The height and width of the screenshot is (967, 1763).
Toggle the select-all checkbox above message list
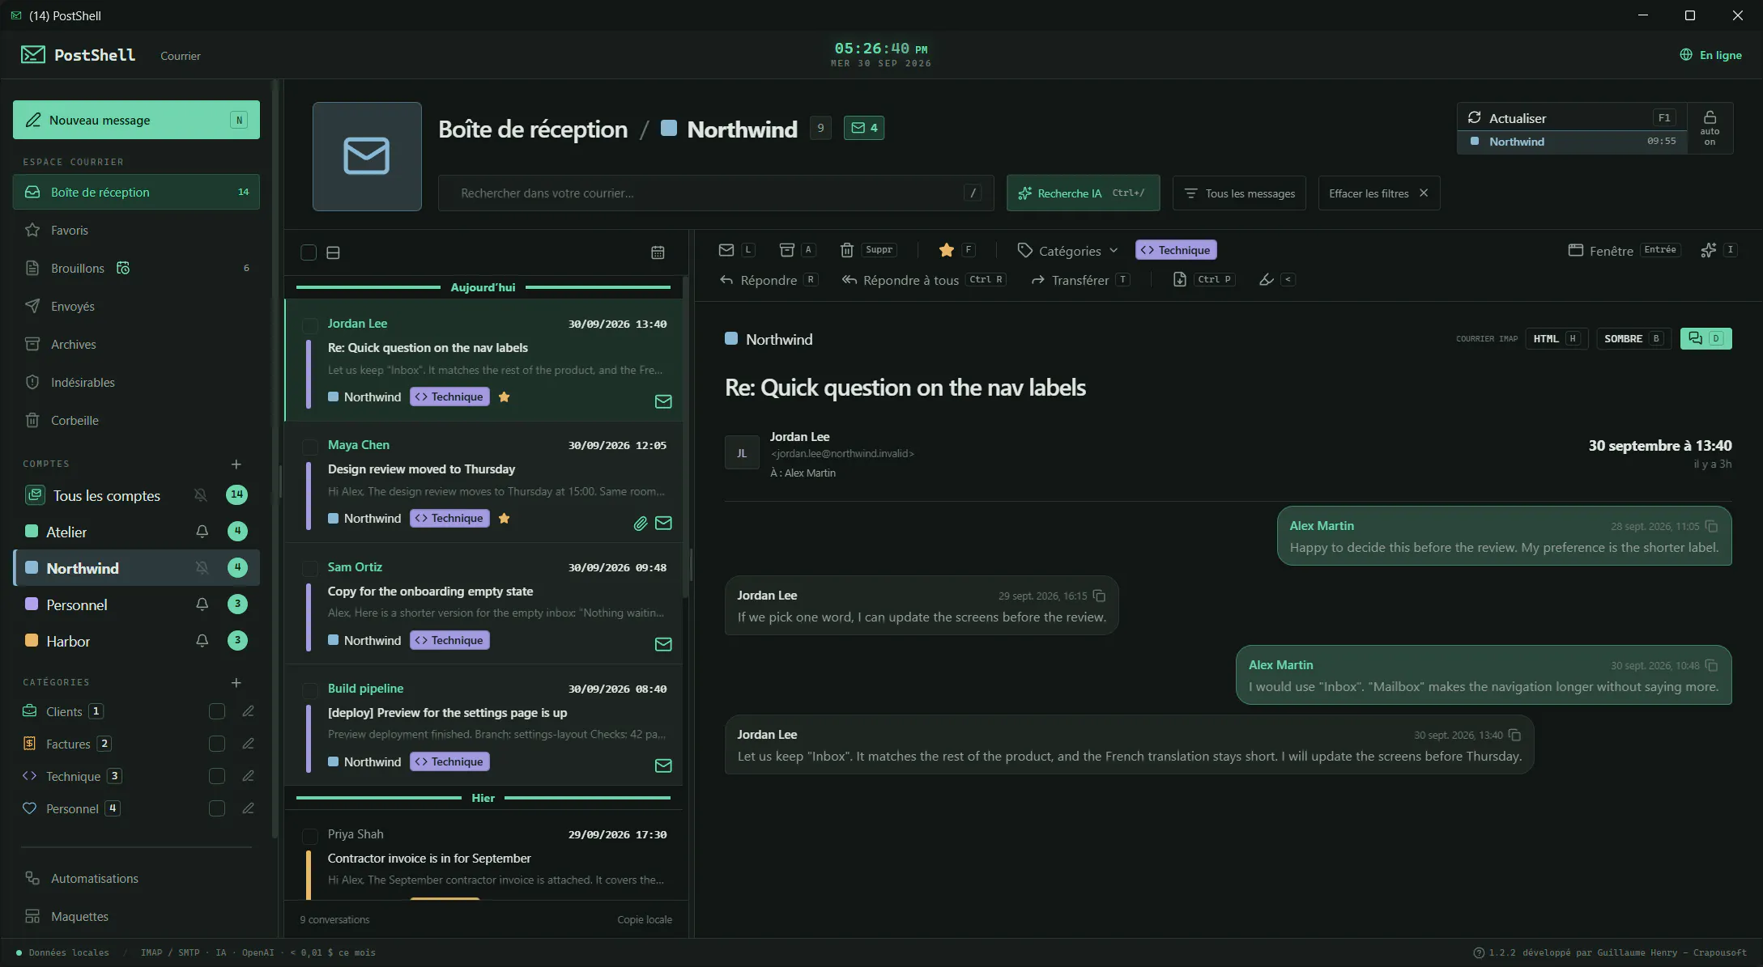(309, 252)
